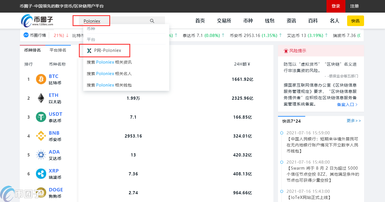
Task: Open 币种 navigation item
Action: click(248, 21)
